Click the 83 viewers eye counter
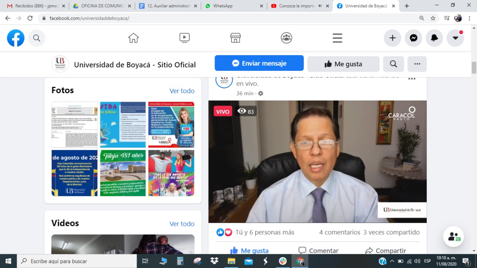 point(246,111)
